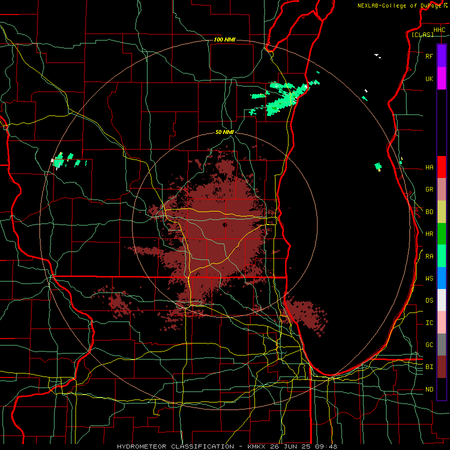Click the magenta UK legend swatch
Viewport: 450px width, 450px height.
point(441,78)
